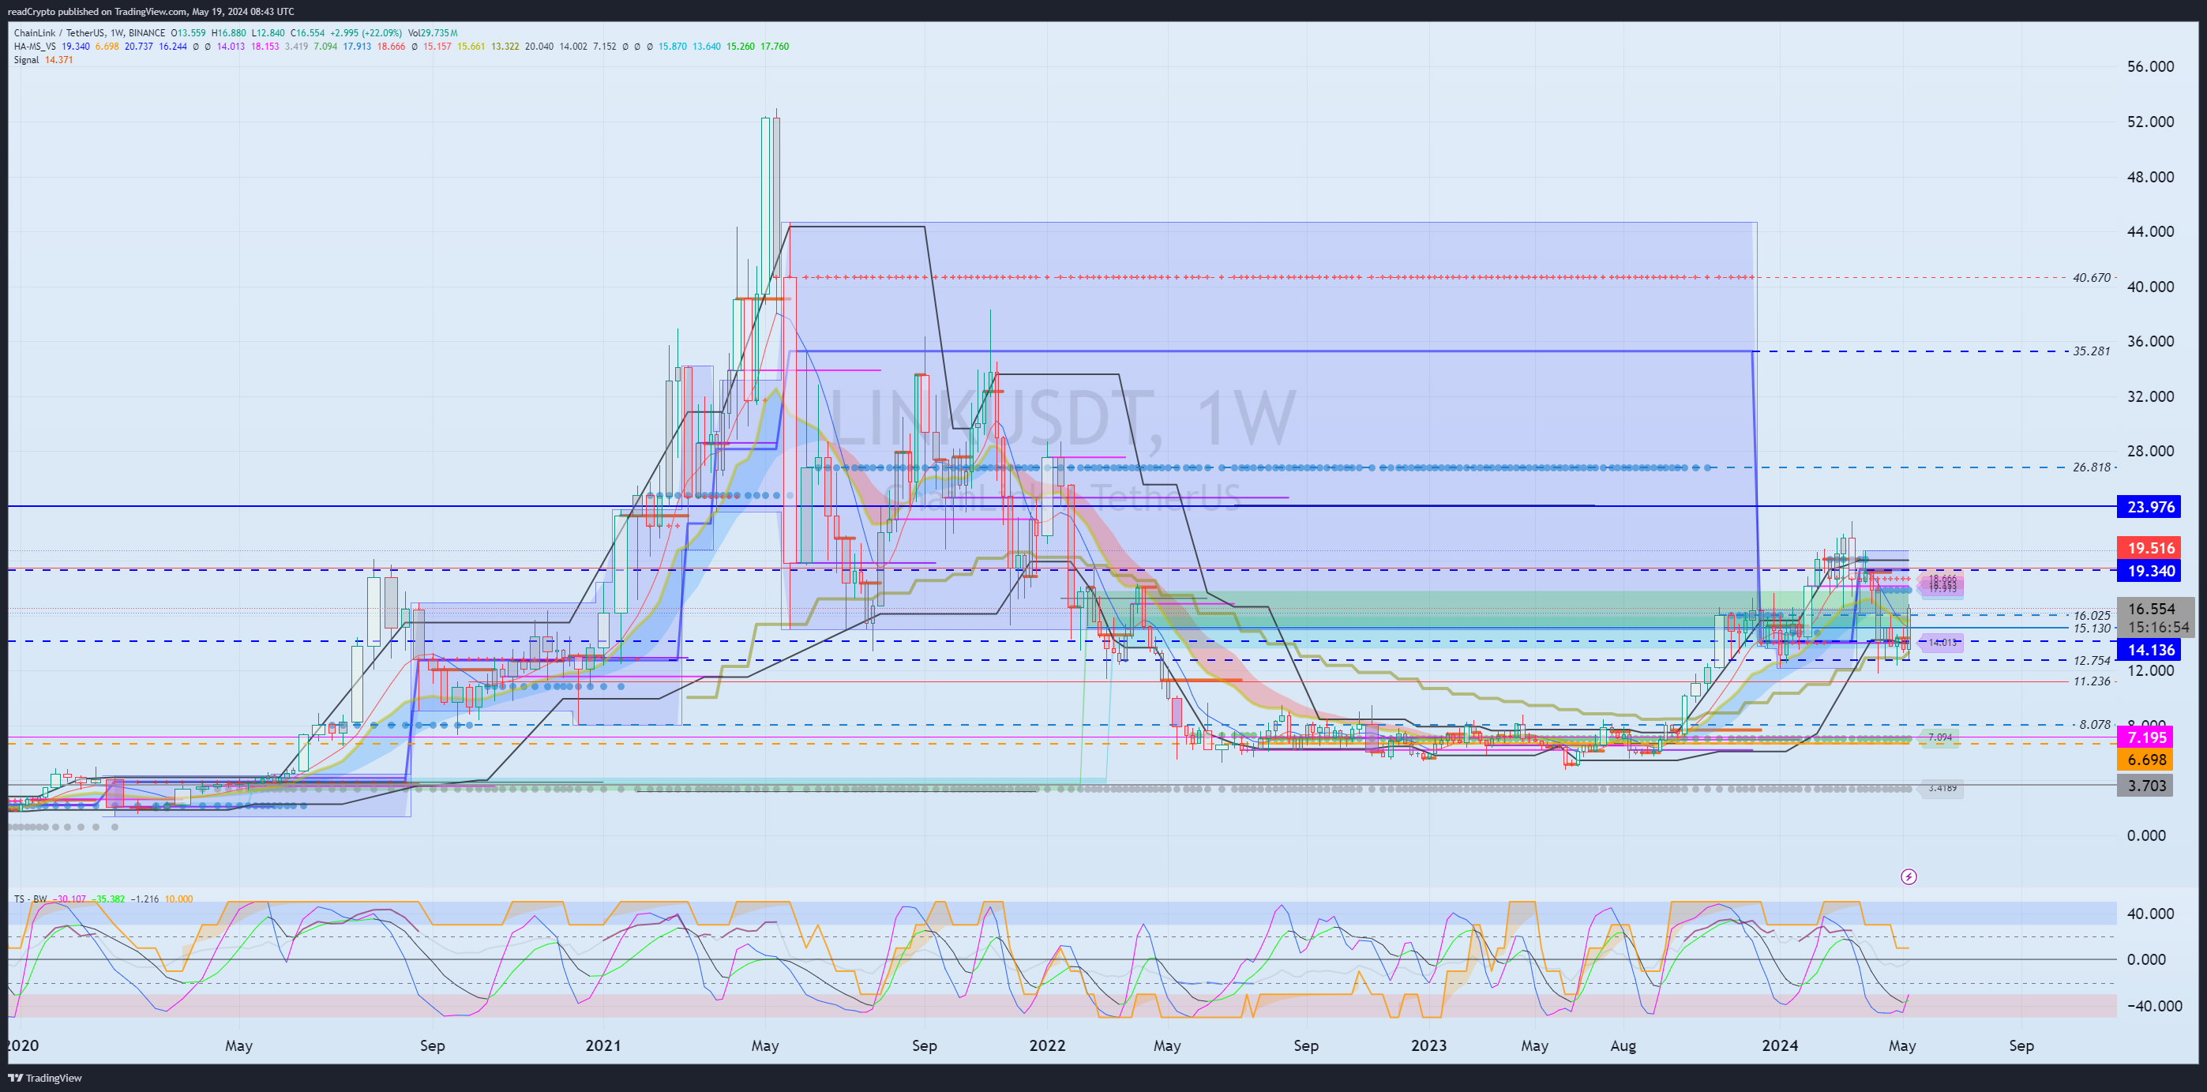Click the 16.025 line label

click(x=2092, y=615)
